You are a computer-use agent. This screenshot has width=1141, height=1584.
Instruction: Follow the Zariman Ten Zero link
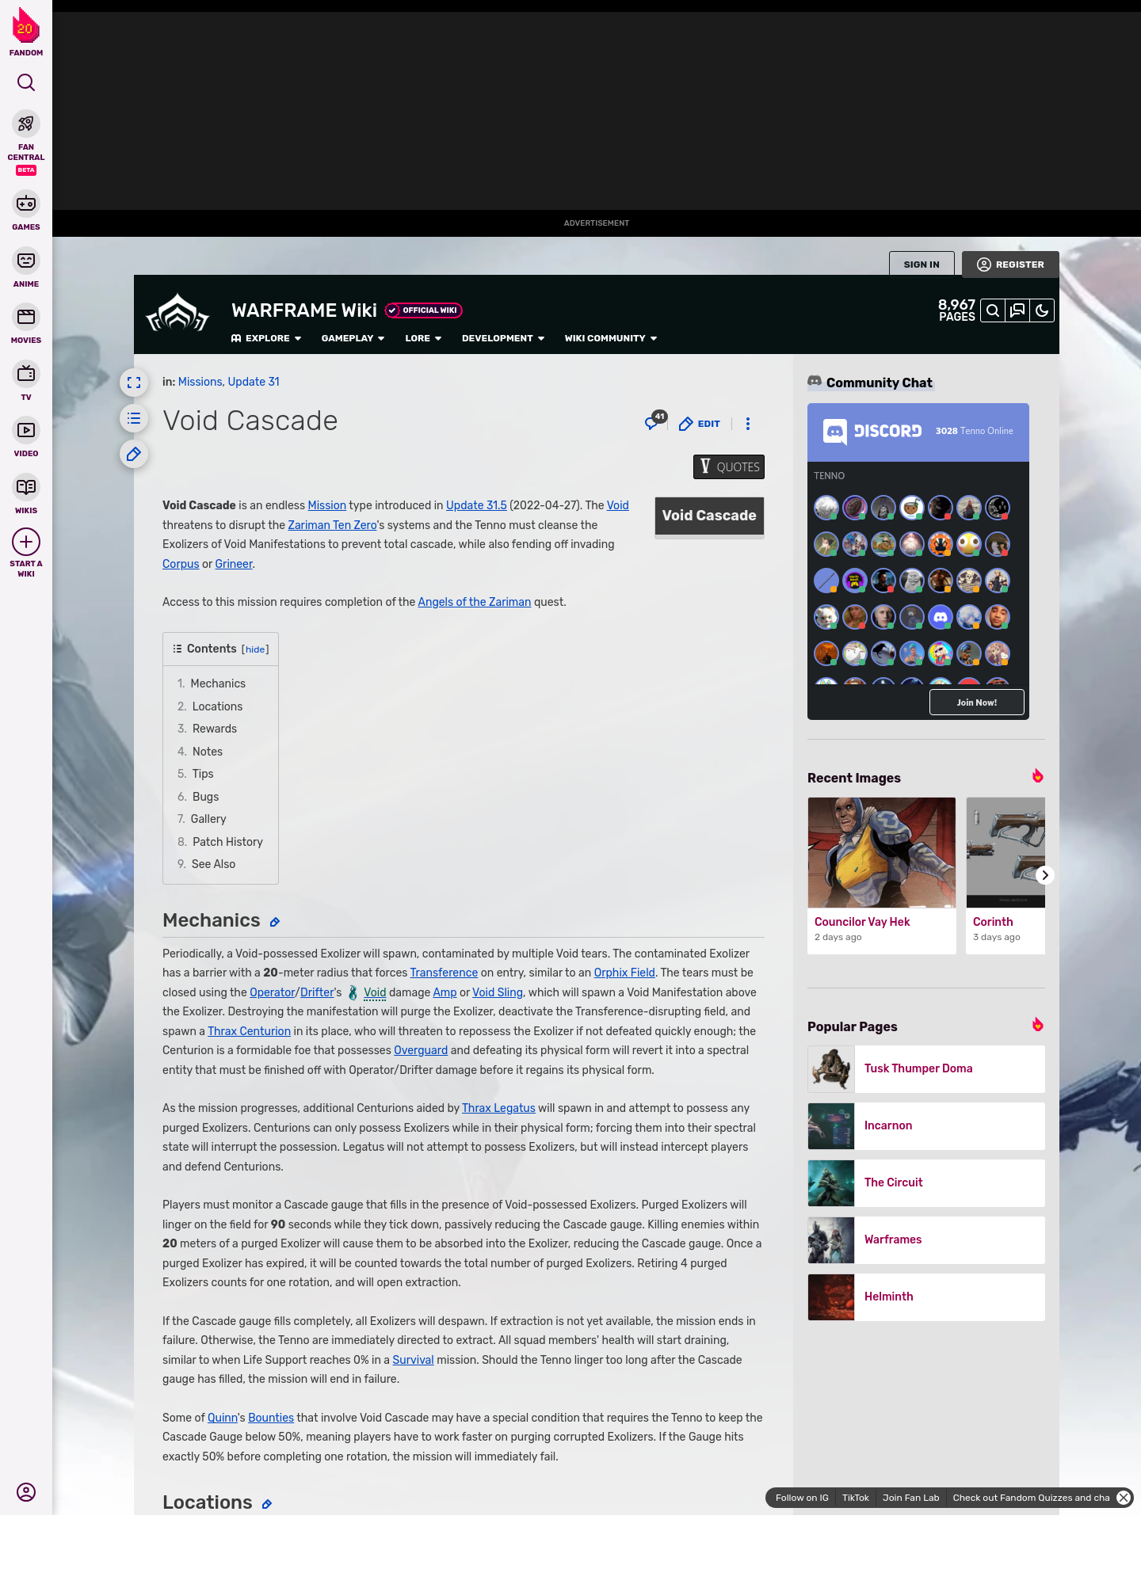click(332, 525)
